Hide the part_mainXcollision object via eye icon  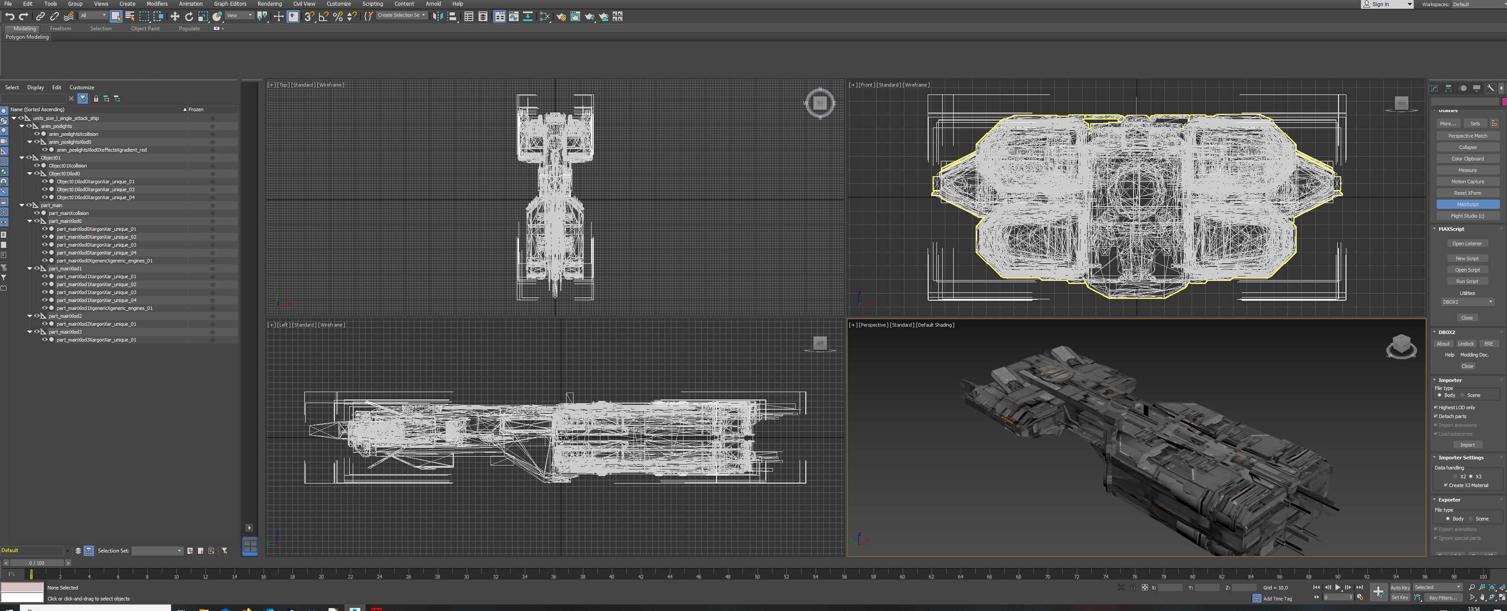pos(37,214)
